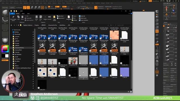Expand _ZBRUSH breadcrumb chevron
The image size is (180, 101).
click(x=47, y=25)
